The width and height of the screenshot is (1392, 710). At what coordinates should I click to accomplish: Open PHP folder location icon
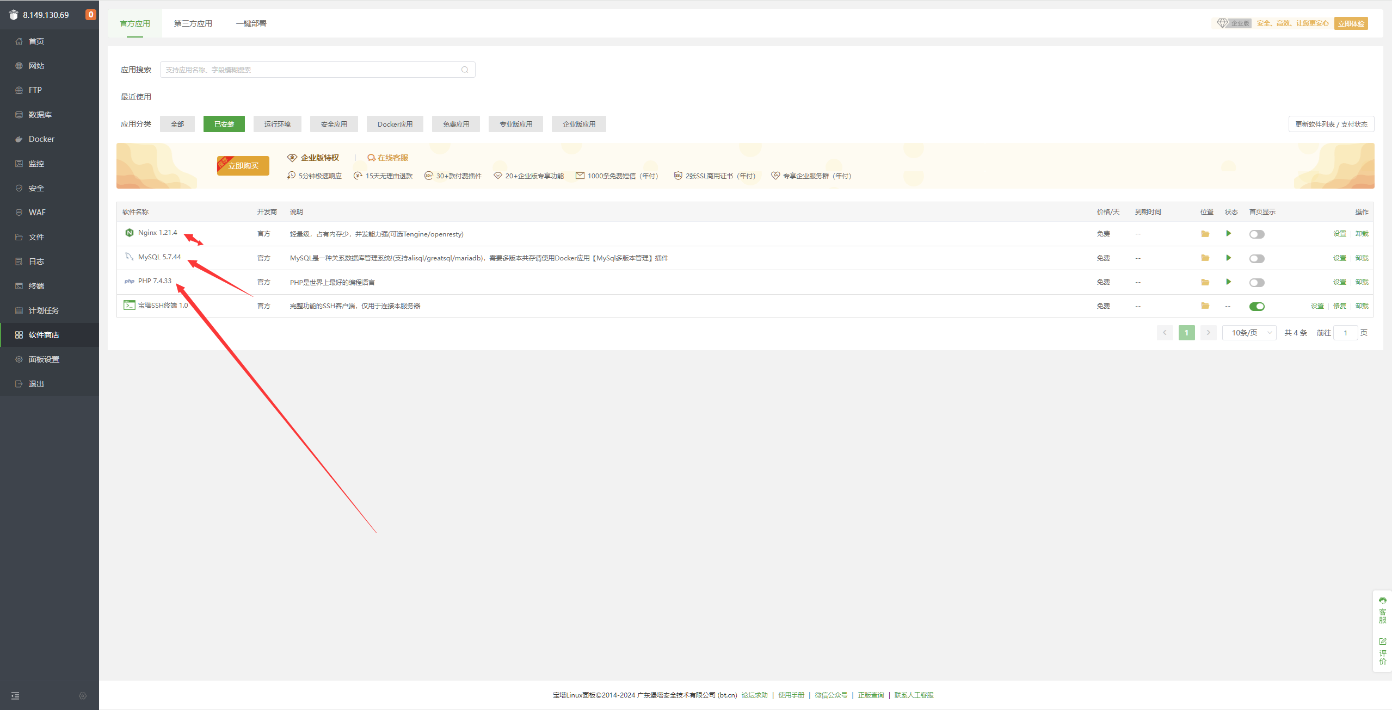click(x=1205, y=282)
